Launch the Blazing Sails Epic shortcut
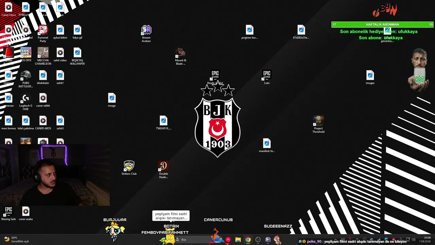Image resolution: width=435 pixels, height=245 pixels. 8,213
